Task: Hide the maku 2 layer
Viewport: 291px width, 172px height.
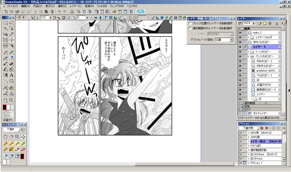Action: [x=240, y=33]
